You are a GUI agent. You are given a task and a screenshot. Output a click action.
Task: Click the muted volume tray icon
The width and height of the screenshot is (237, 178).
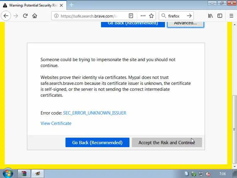coord(208,174)
